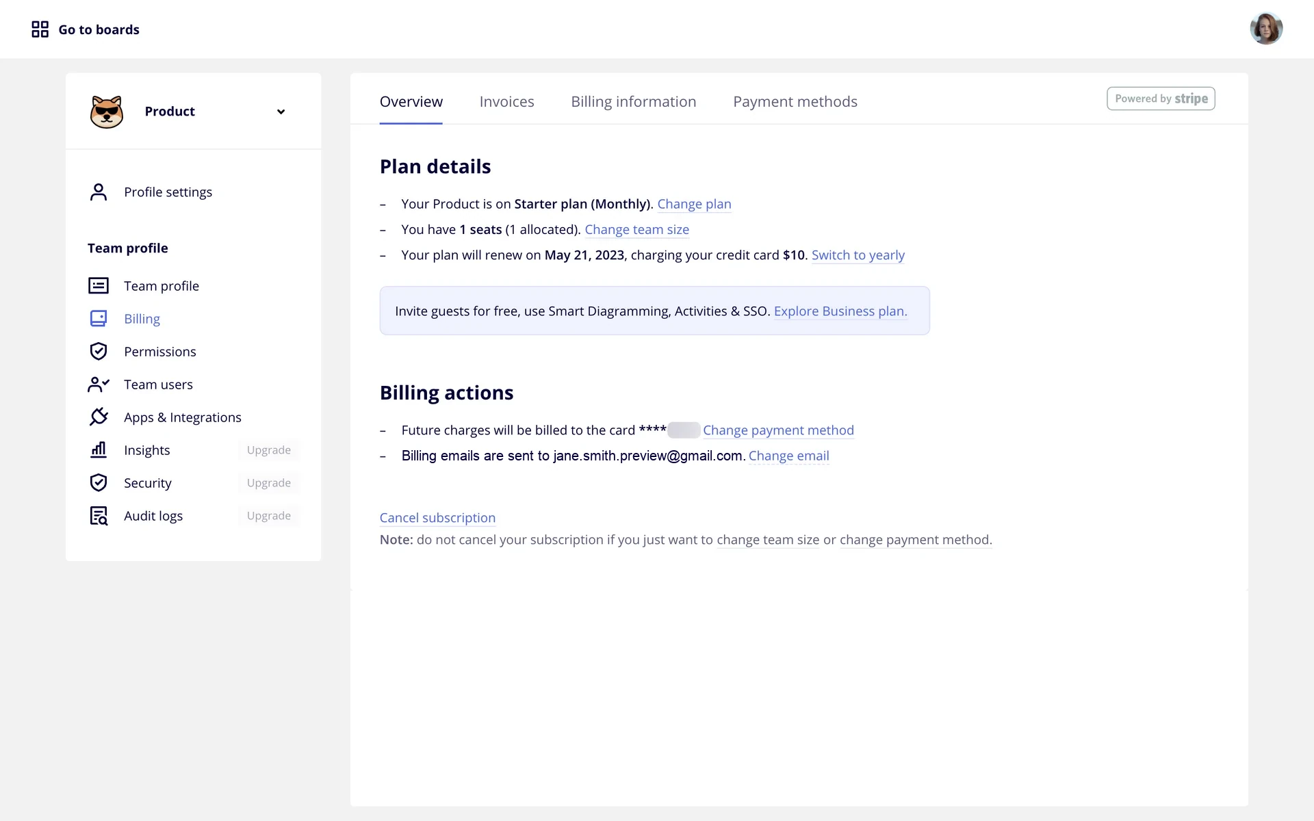
Task: Click 'change team size' in the note
Action: [768, 540]
